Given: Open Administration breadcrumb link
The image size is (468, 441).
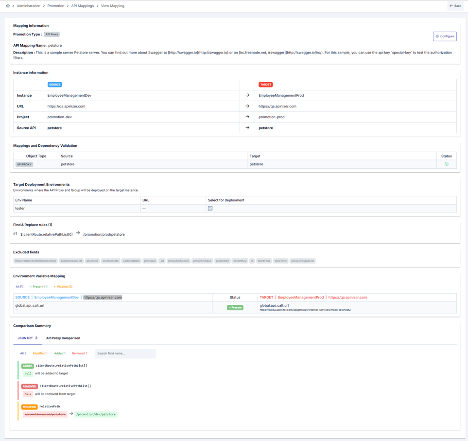Looking at the screenshot, I should (28, 6).
